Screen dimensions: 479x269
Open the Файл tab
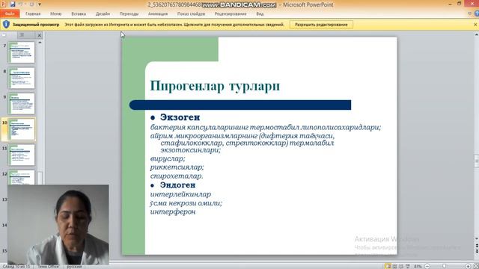(x=10, y=13)
